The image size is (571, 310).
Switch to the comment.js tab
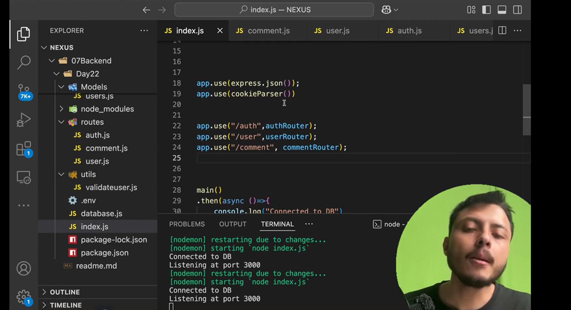tap(268, 30)
